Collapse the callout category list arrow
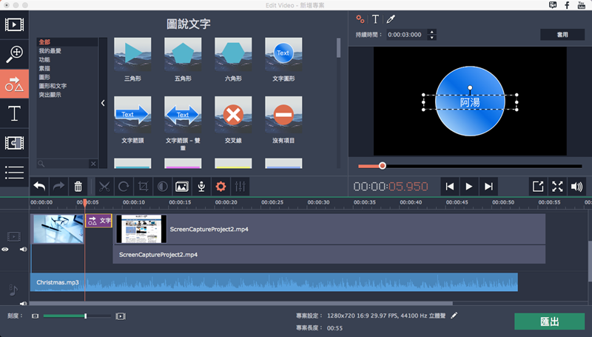 click(103, 103)
